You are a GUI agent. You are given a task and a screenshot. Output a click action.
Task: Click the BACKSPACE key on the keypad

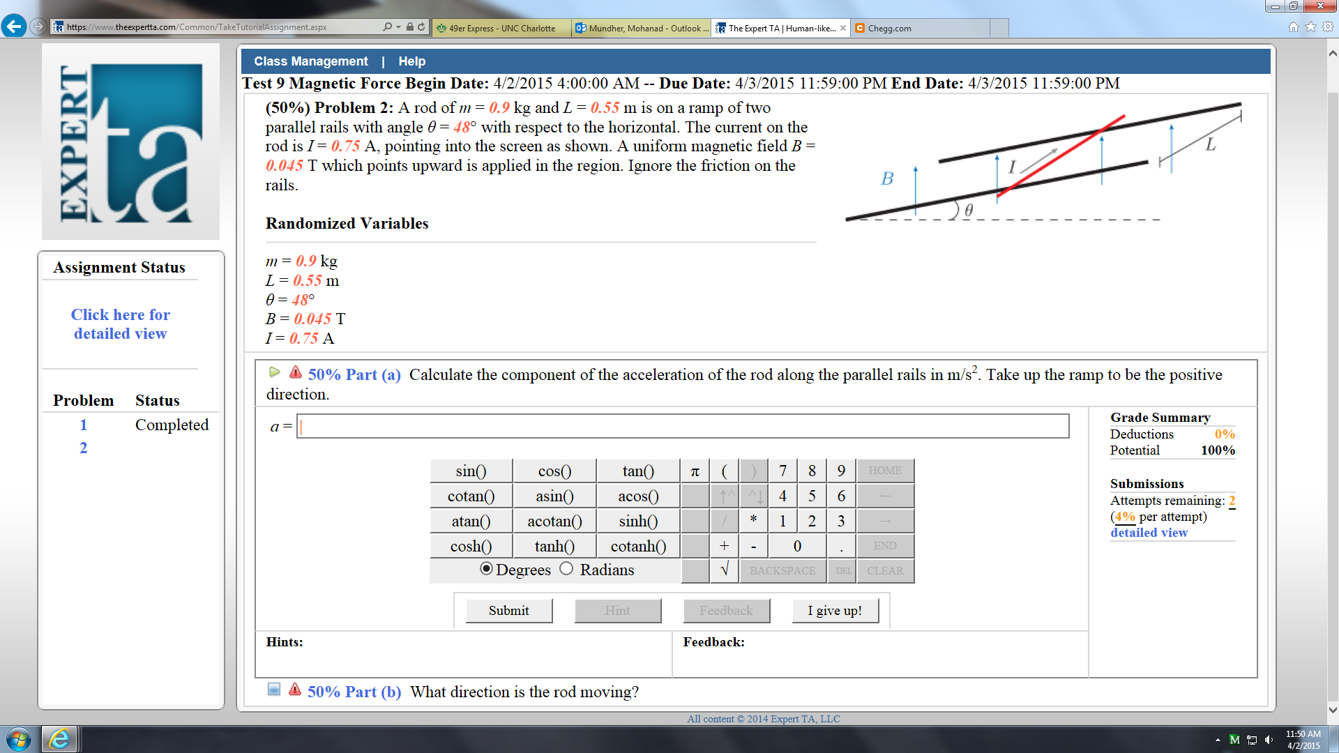click(782, 570)
